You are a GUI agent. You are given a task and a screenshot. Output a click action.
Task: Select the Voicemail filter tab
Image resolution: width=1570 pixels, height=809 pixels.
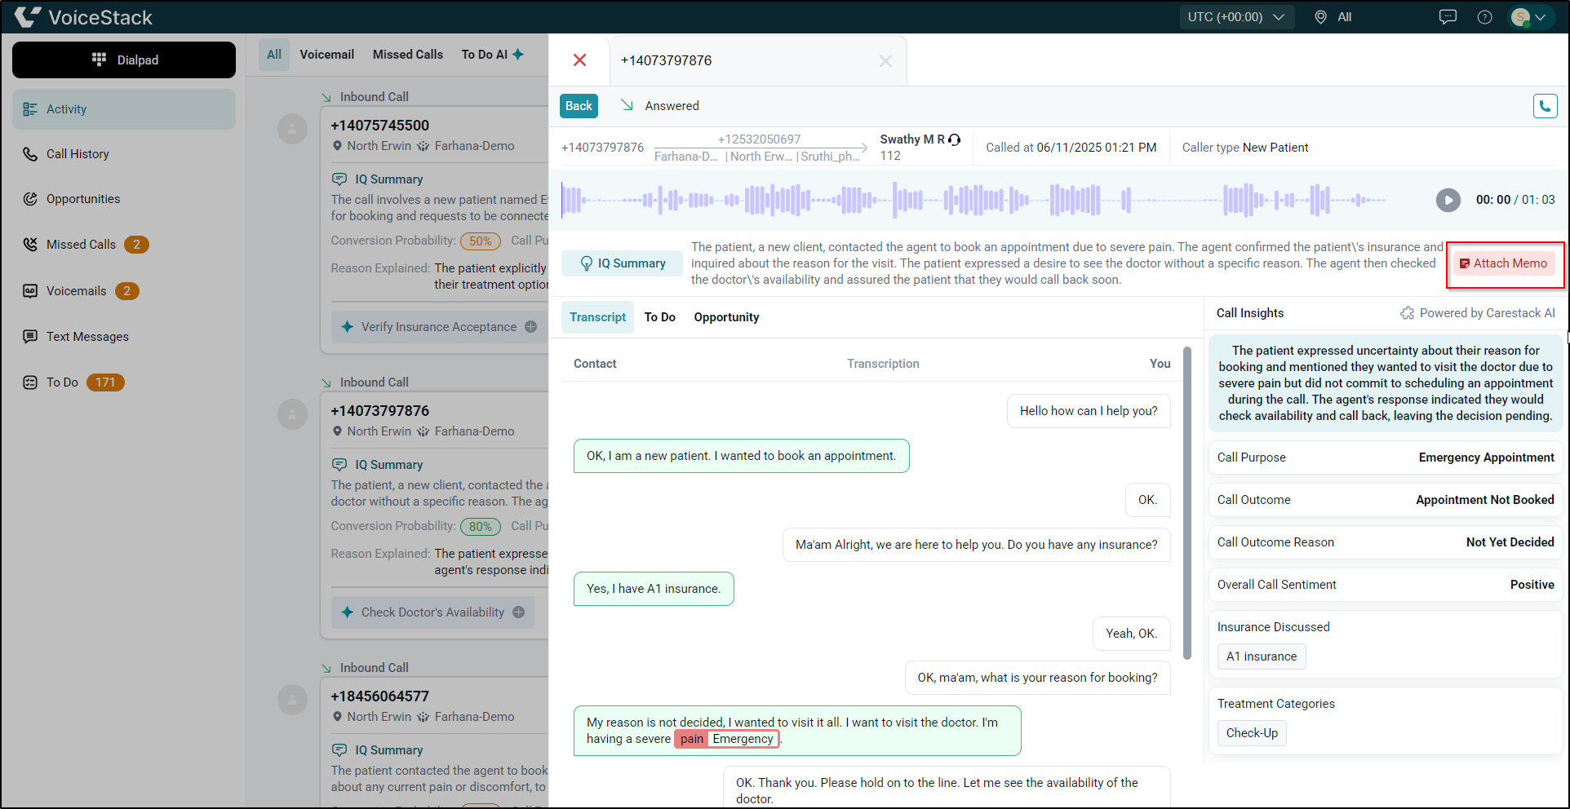326,54
